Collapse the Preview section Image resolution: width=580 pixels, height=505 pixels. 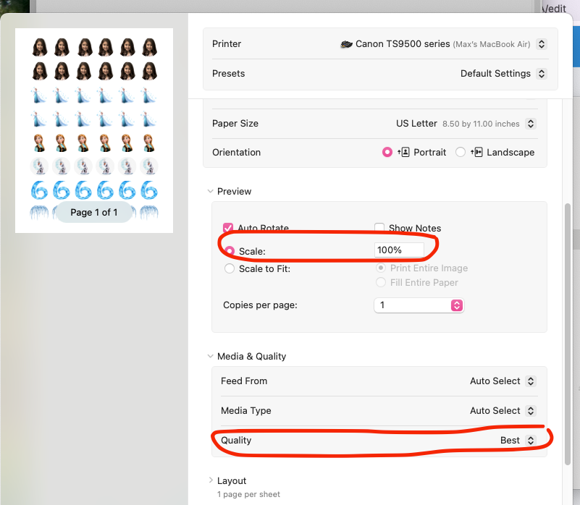[x=211, y=191]
